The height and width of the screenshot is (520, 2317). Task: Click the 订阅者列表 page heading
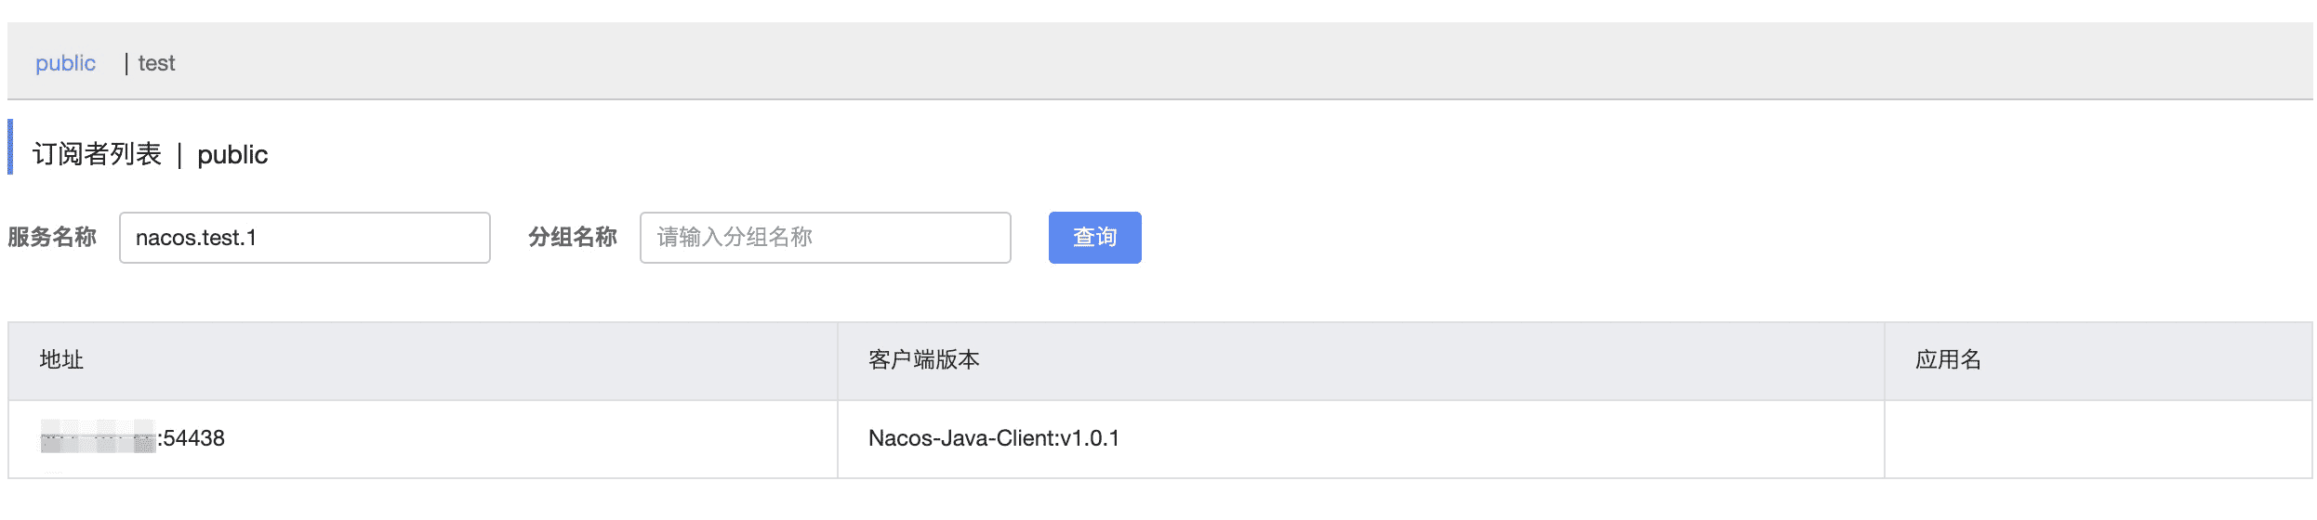[98, 154]
